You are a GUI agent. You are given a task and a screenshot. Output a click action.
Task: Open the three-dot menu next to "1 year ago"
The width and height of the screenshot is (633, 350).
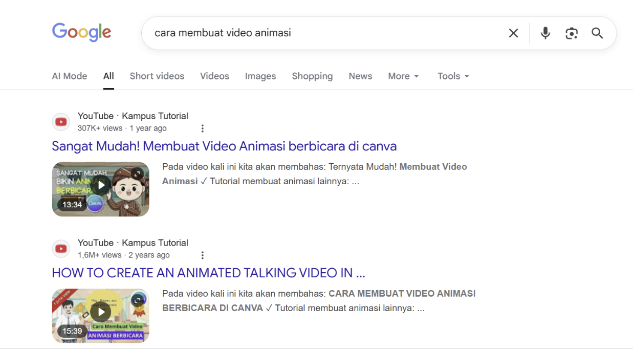(202, 128)
